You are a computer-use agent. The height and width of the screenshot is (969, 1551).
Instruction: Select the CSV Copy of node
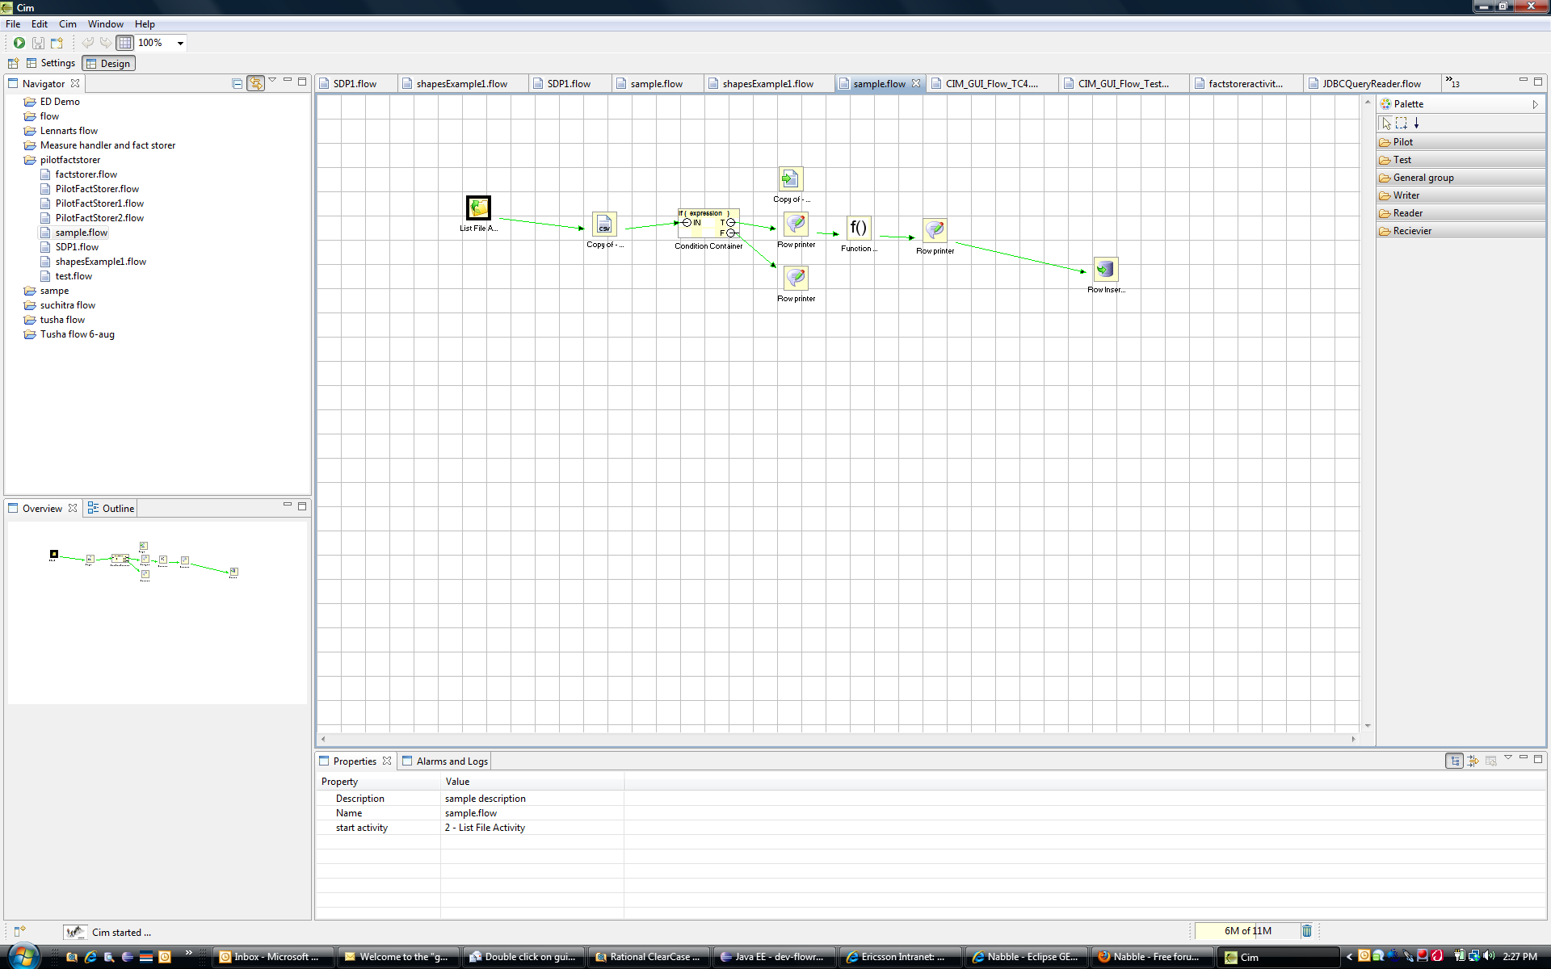click(604, 224)
